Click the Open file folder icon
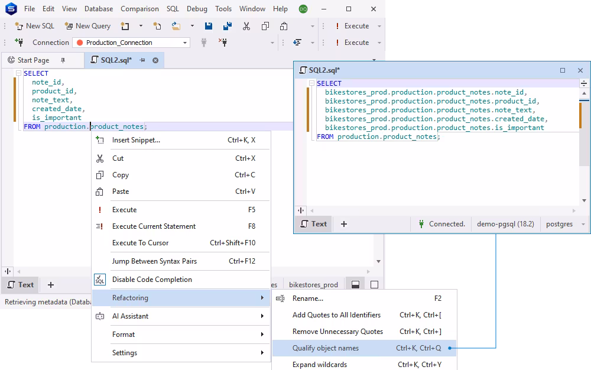The width and height of the screenshot is (591, 370). [x=176, y=25]
